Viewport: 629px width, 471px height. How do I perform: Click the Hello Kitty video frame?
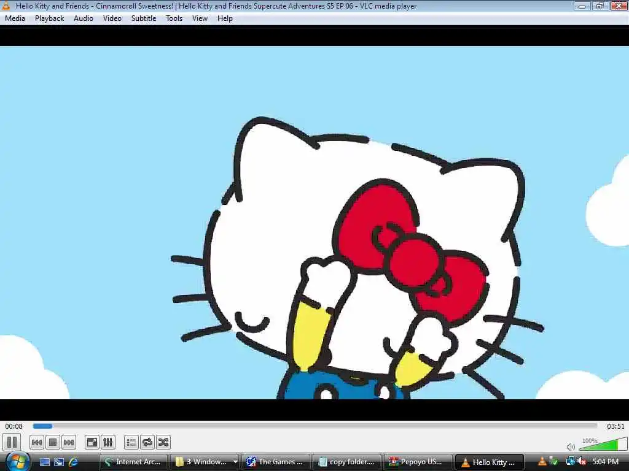tap(314, 222)
